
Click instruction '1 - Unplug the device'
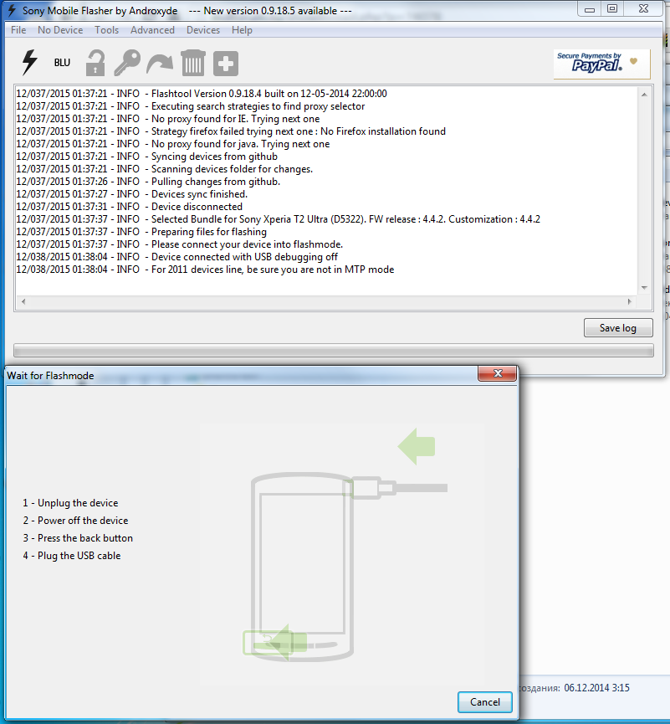tap(70, 503)
